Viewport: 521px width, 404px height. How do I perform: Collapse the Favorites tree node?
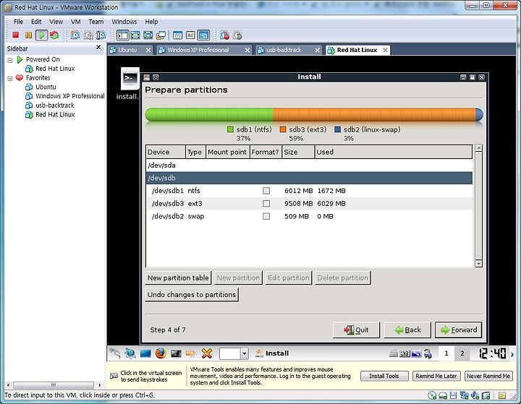pos(10,78)
